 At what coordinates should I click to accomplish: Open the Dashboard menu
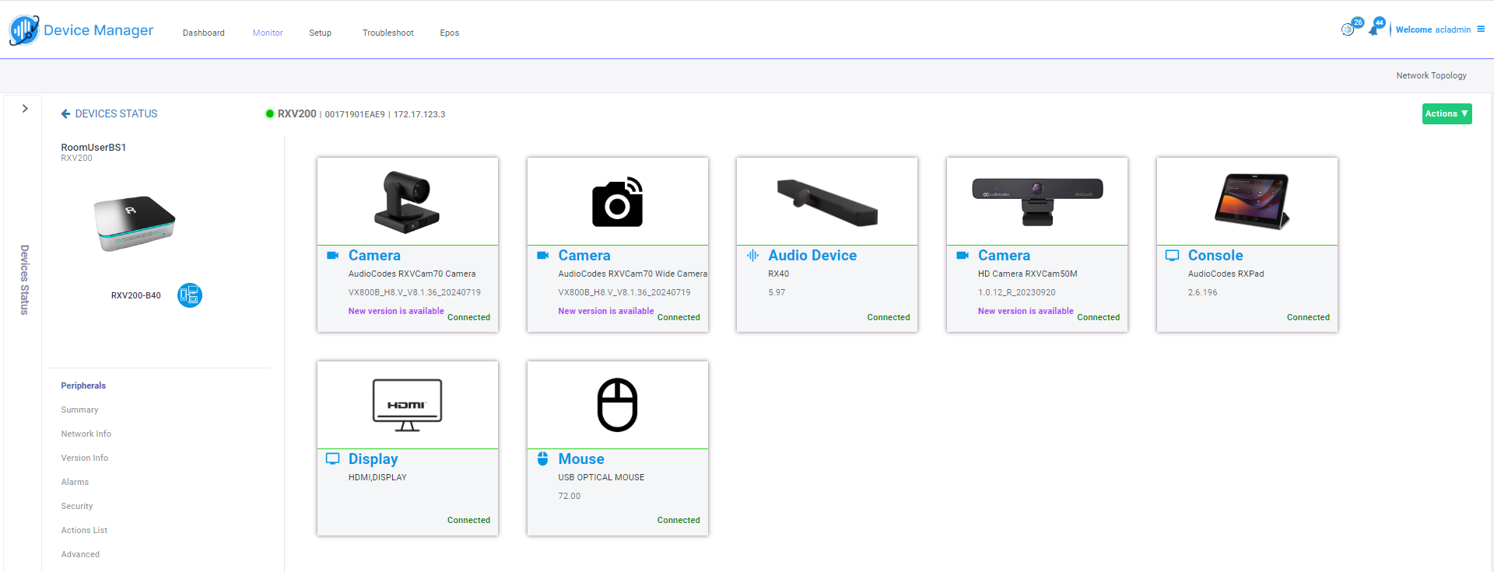[204, 33]
